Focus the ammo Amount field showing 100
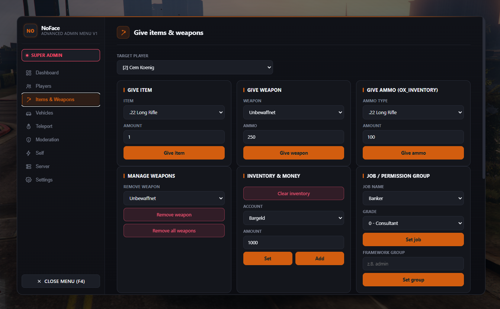 tap(413, 137)
